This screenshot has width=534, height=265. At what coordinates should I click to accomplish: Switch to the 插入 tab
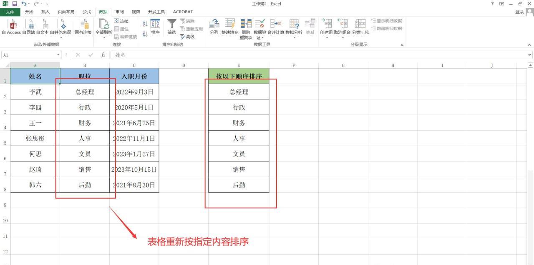[45, 12]
